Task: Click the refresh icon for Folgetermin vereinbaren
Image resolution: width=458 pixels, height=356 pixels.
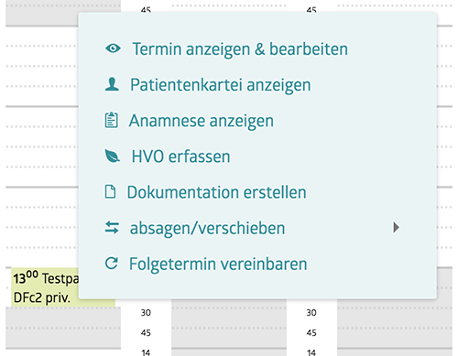Action: (112, 264)
